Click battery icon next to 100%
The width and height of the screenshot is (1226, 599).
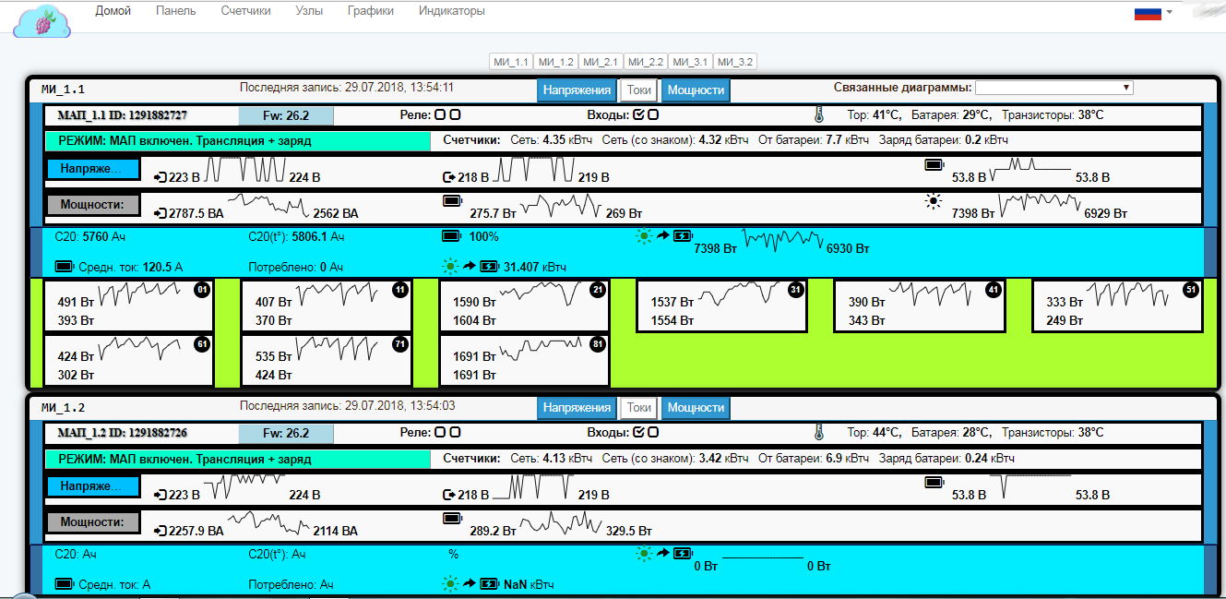(452, 236)
